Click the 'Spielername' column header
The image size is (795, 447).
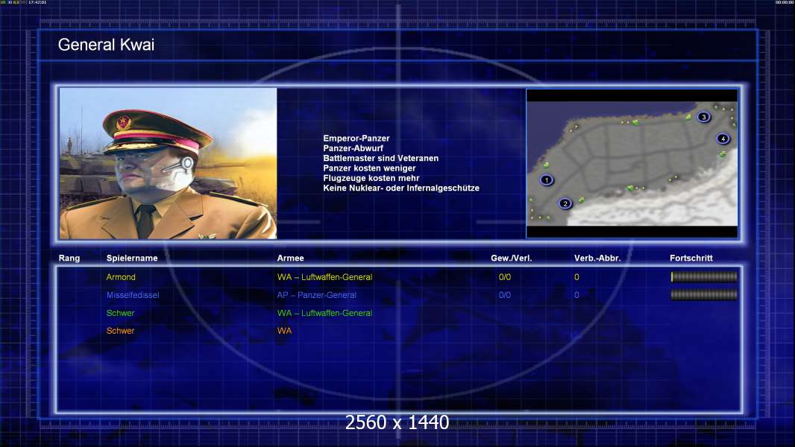[132, 259]
